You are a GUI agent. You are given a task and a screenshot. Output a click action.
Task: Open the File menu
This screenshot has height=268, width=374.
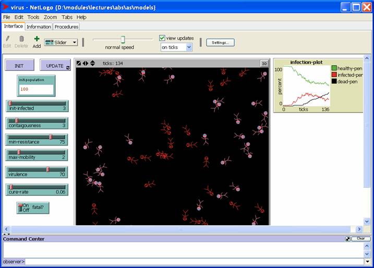pyautogui.click(x=6, y=17)
